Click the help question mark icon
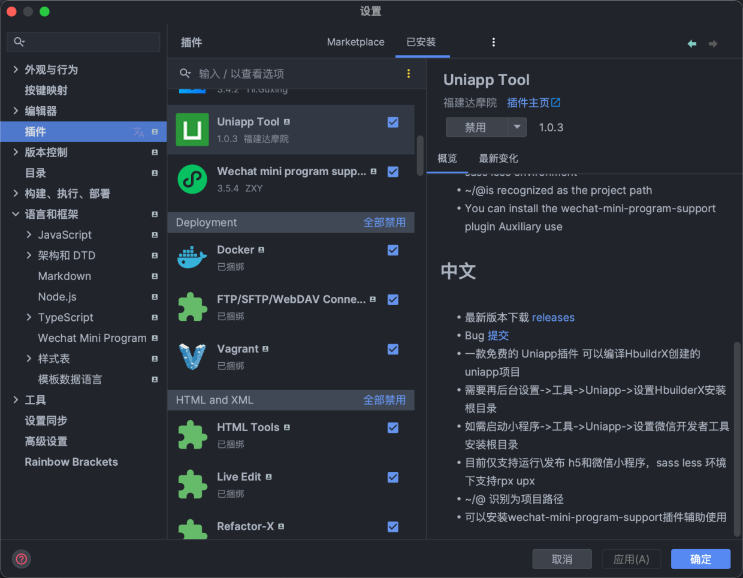Screen dimensions: 743x578 pyautogui.click(x=22, y=559)
